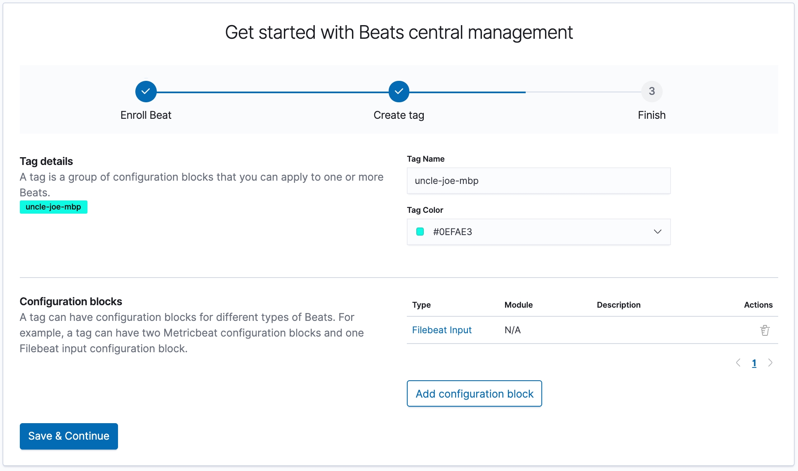This screenshot has width=798, height=471.
Task: Click the uncle-joe-mbp tag badge
Action: tap(54, 207)
